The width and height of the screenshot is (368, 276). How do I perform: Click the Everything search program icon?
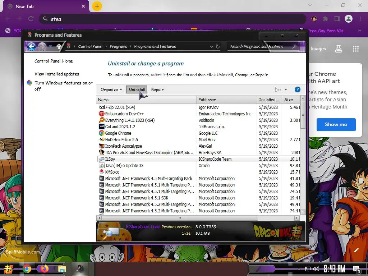101,120
